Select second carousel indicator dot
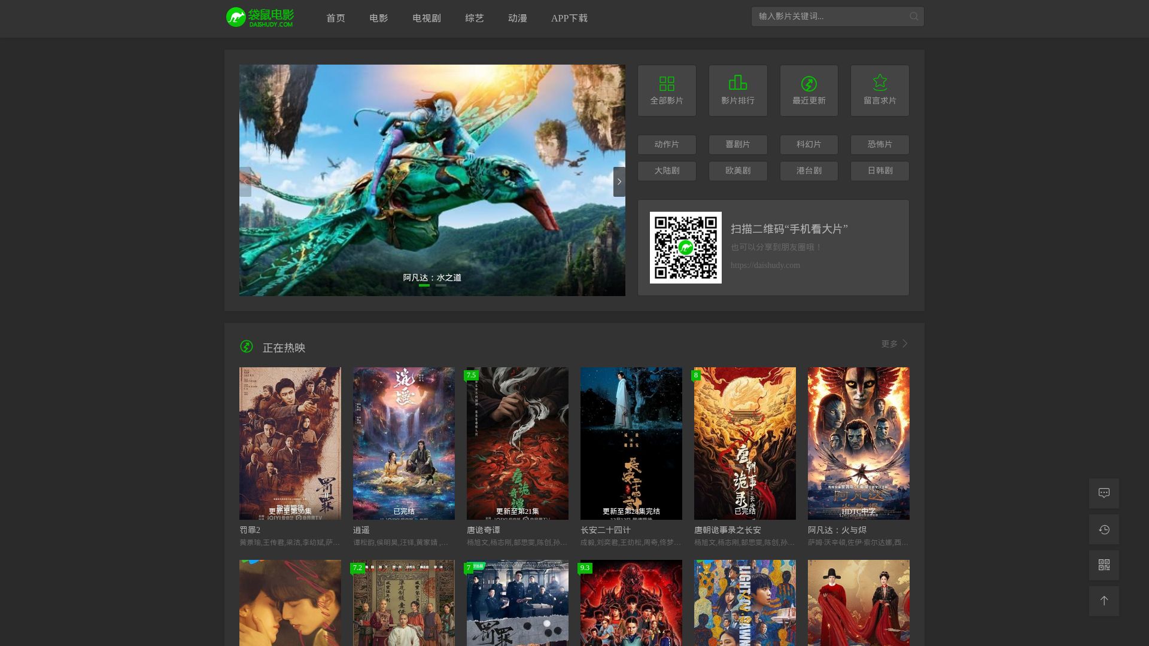Image resolution: width=1149 pixels, height=646 pixels. pyautogui.click(x=441, y=286)
